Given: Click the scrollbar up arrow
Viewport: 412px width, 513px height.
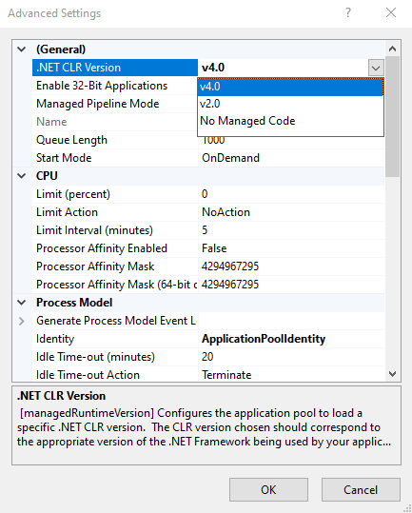Looking at the screenshot, I should point(392,49).
